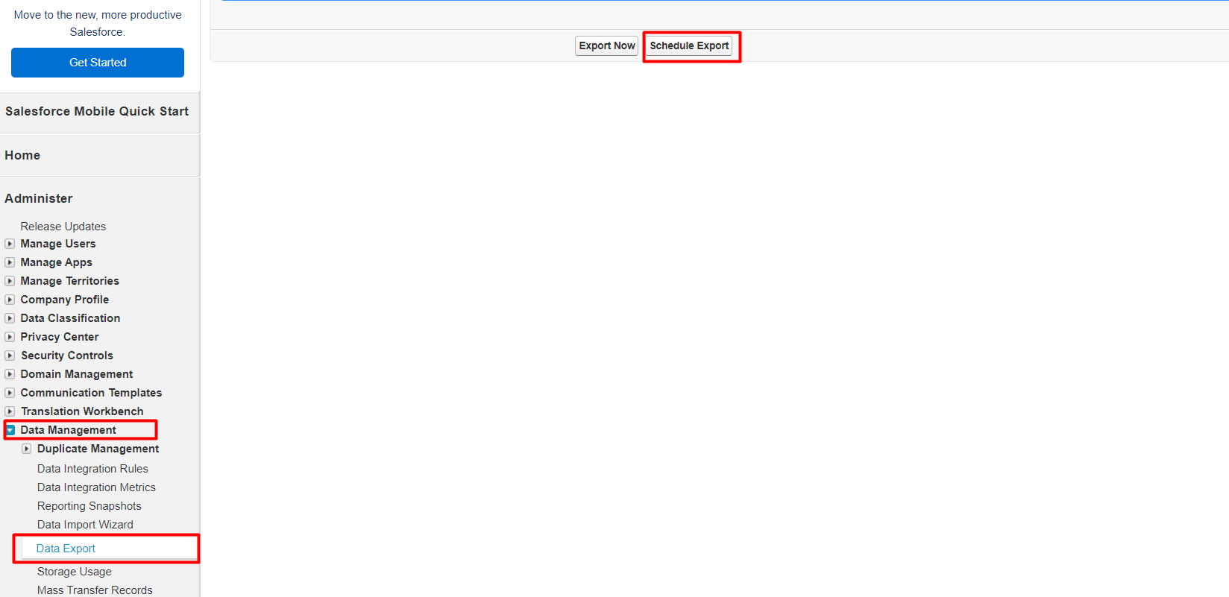Expand the Domain Management arrow
The image size is (1229, 597).
10,374
